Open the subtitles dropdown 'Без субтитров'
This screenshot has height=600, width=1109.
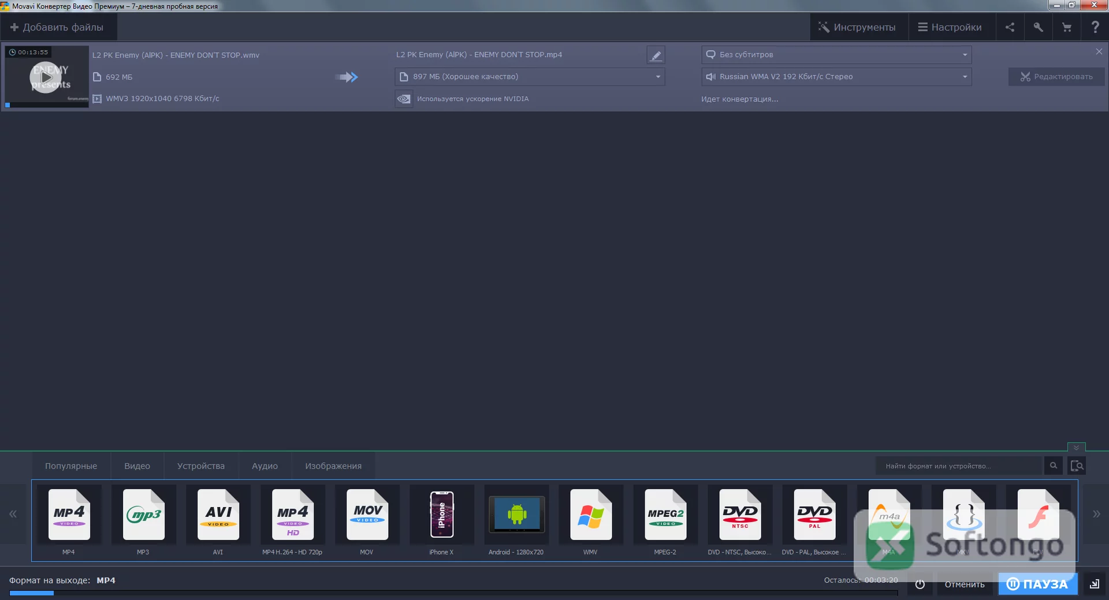(836, 55)
